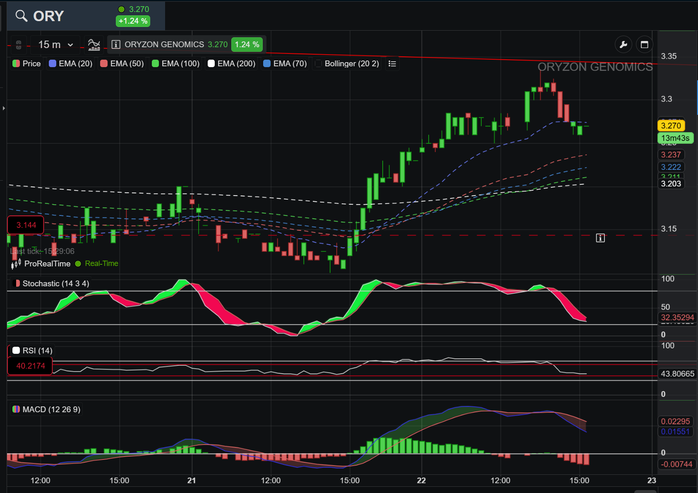Image resolution: width=698 pixels, height=493 pixels.
Task: Click the info marker on the dashed red line
Action: 600,238
